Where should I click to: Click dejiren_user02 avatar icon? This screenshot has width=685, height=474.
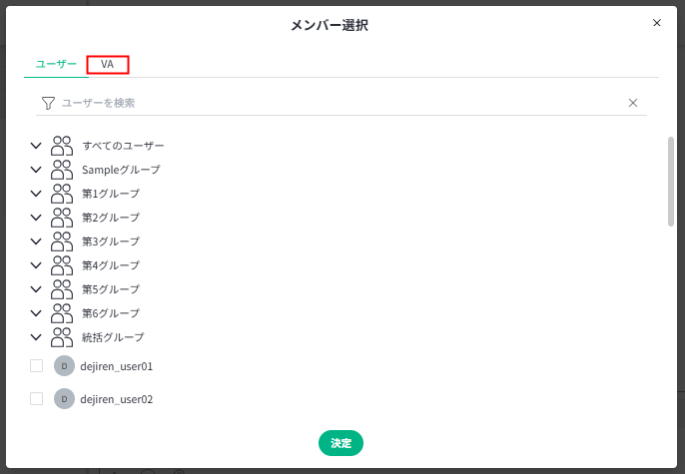pos(64,399)
